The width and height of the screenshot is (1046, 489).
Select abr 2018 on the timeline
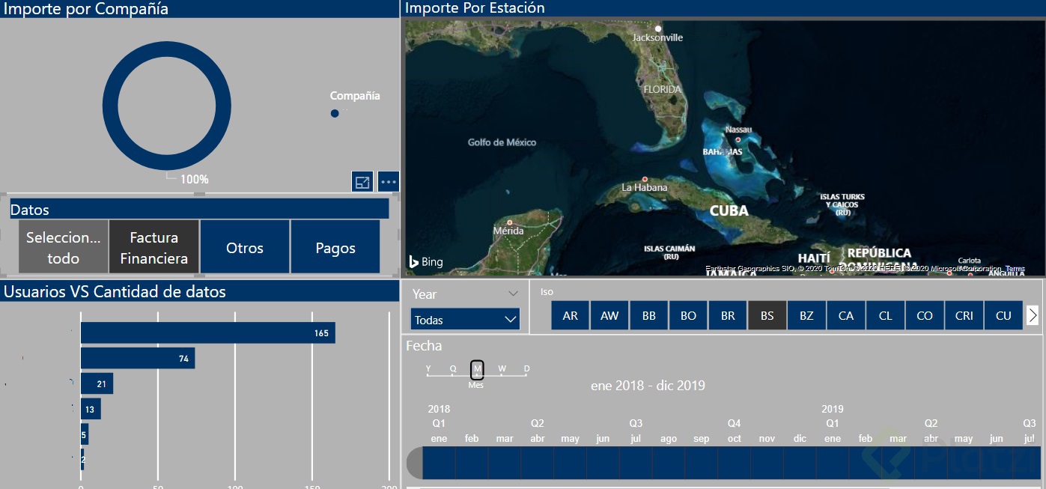click(x=538, y=463)
